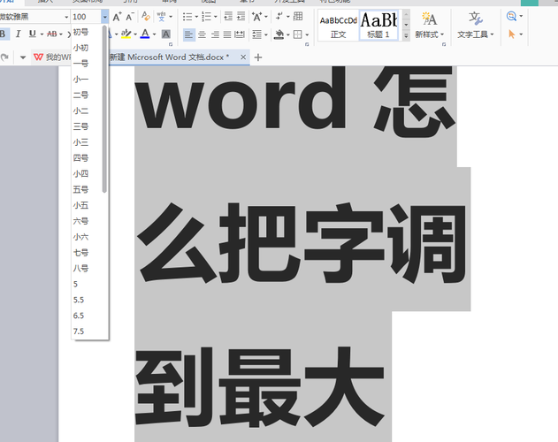Open paragraph dialog launcher
The width and height of the screenshot is (558, 442).
[307, 44]
